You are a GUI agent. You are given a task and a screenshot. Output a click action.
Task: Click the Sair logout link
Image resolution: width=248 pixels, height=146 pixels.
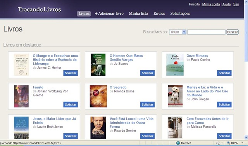(236, 4)
